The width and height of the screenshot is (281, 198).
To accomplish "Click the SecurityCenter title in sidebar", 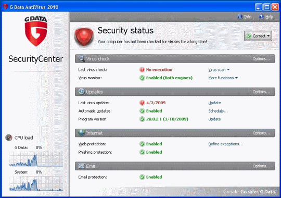I will click(x=36, y=59).
